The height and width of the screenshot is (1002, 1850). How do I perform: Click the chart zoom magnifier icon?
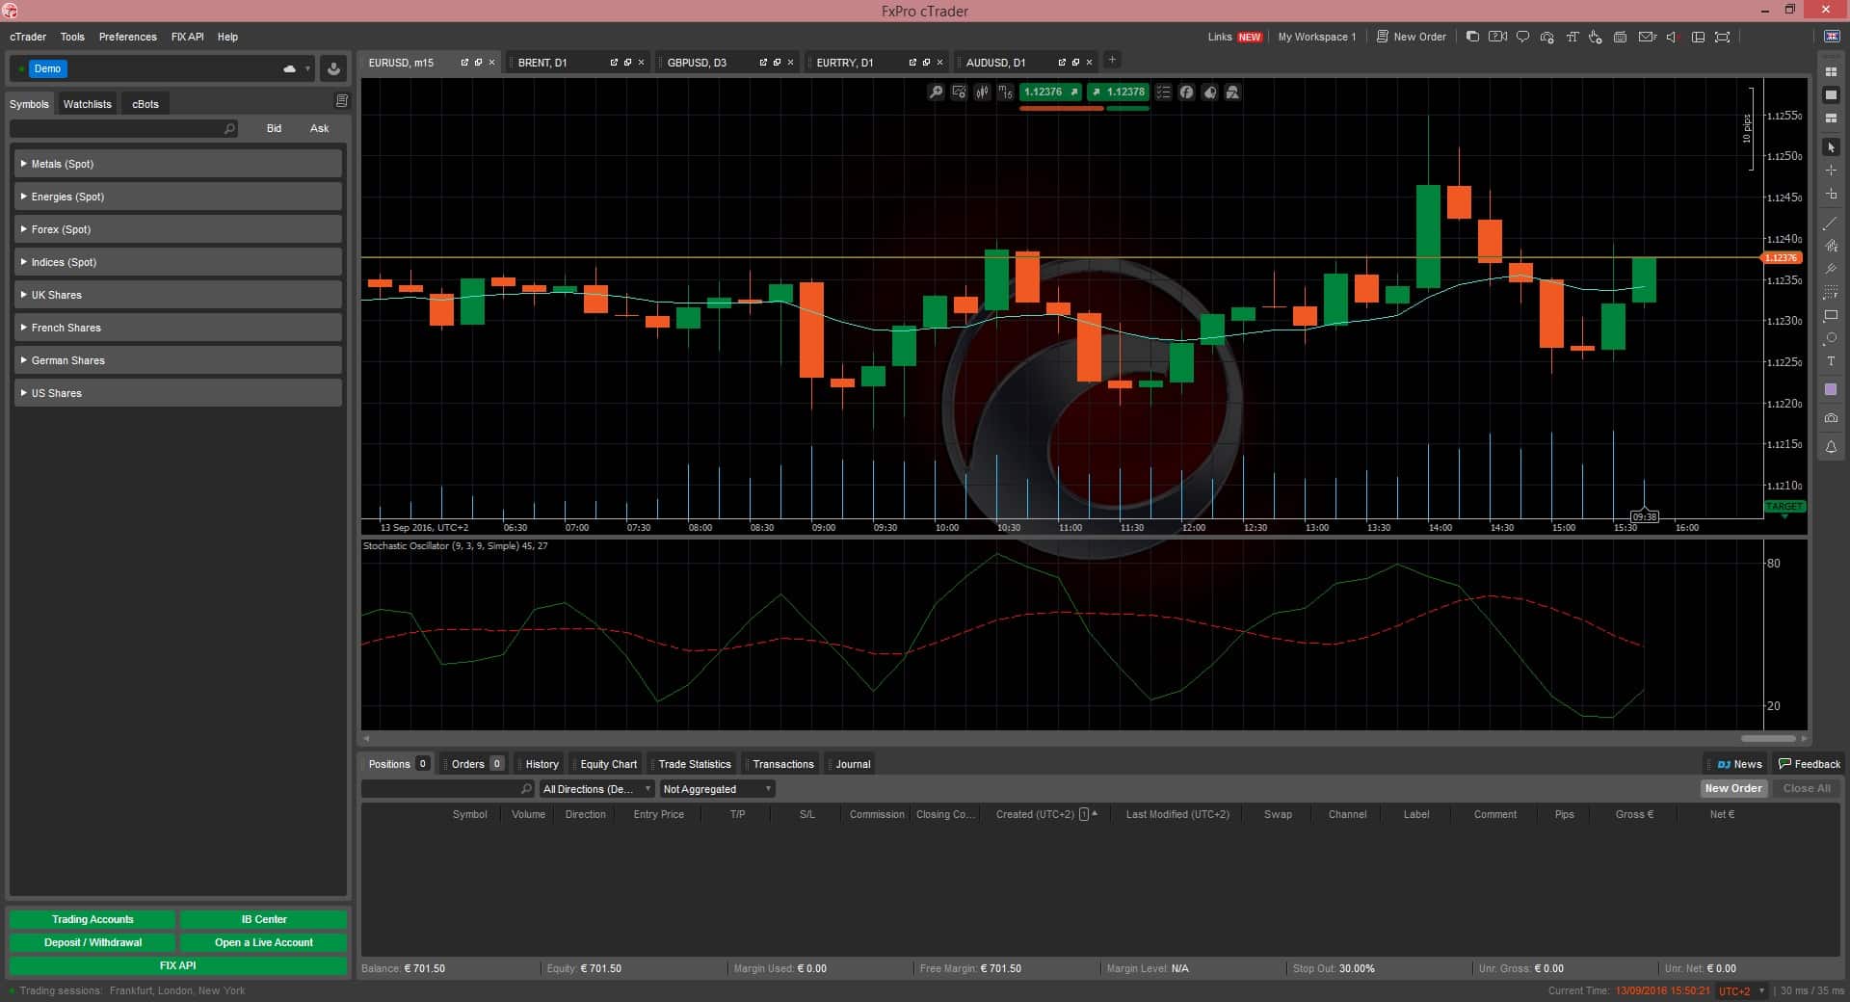pyautogui.click(x=936, y=92)
